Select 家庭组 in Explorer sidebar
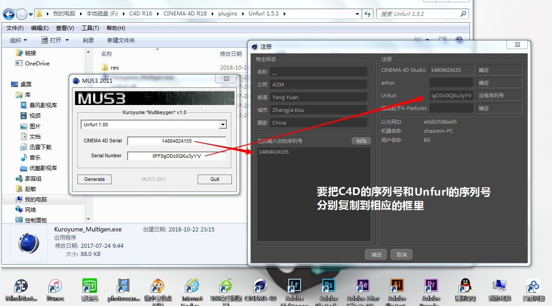Image resolution: width=552 pixels, height=306 pixels. tap(29, 178)
